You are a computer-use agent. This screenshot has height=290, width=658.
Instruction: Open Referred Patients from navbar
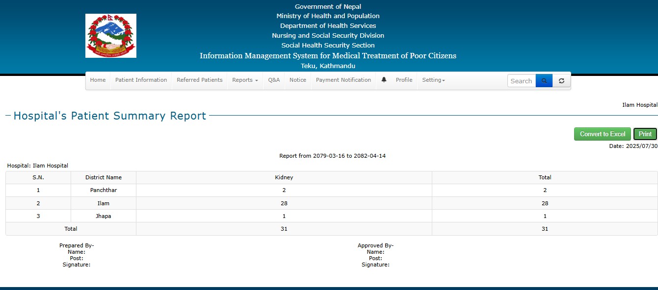(x=199, y=80)
